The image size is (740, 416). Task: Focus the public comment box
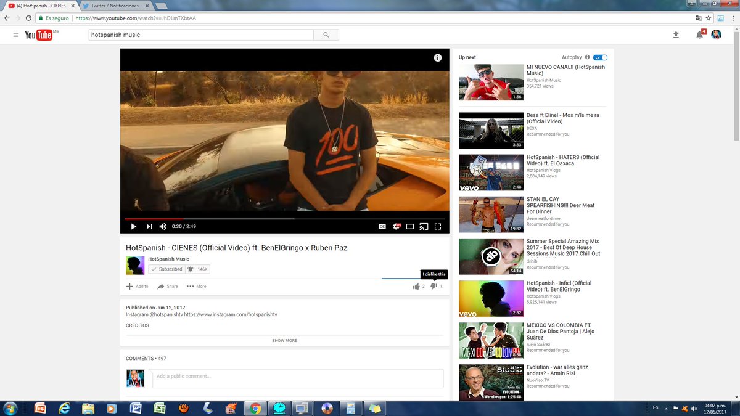click(x=298, y=378)
